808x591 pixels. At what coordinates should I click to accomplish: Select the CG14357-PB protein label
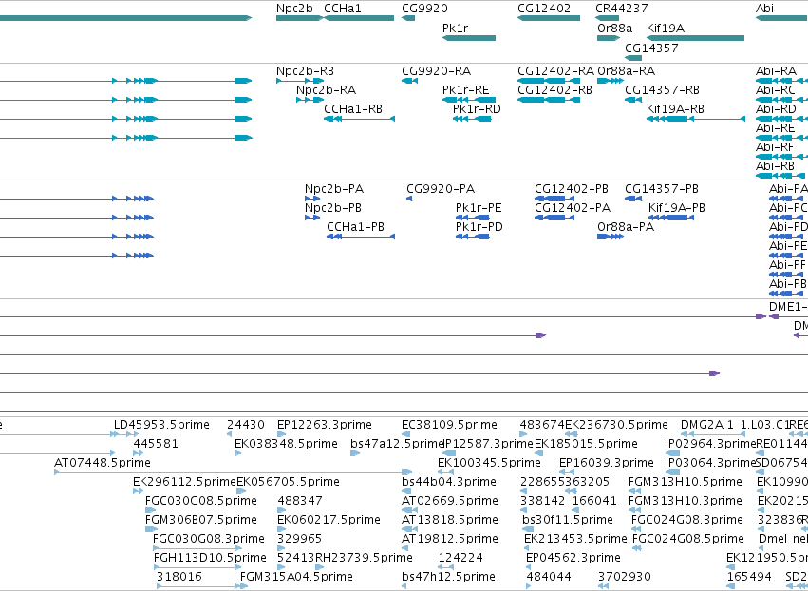[x=662, y=189]
